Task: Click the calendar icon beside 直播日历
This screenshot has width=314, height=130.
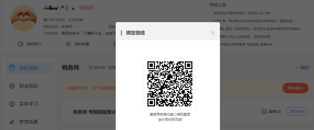Action: 264,112
